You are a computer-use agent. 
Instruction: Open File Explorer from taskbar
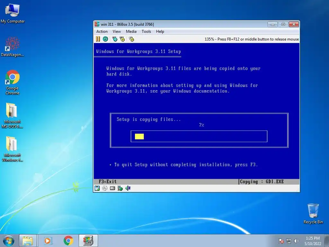click(x=28, y=241)
